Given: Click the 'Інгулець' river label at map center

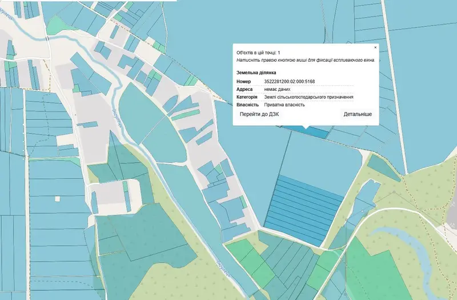Looking at the screenshot, I should coord(117,120).
